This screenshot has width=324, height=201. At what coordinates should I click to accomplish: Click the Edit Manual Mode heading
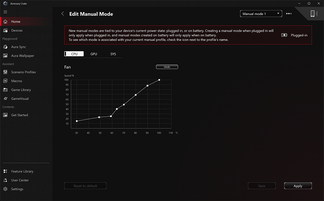point(91,14)
